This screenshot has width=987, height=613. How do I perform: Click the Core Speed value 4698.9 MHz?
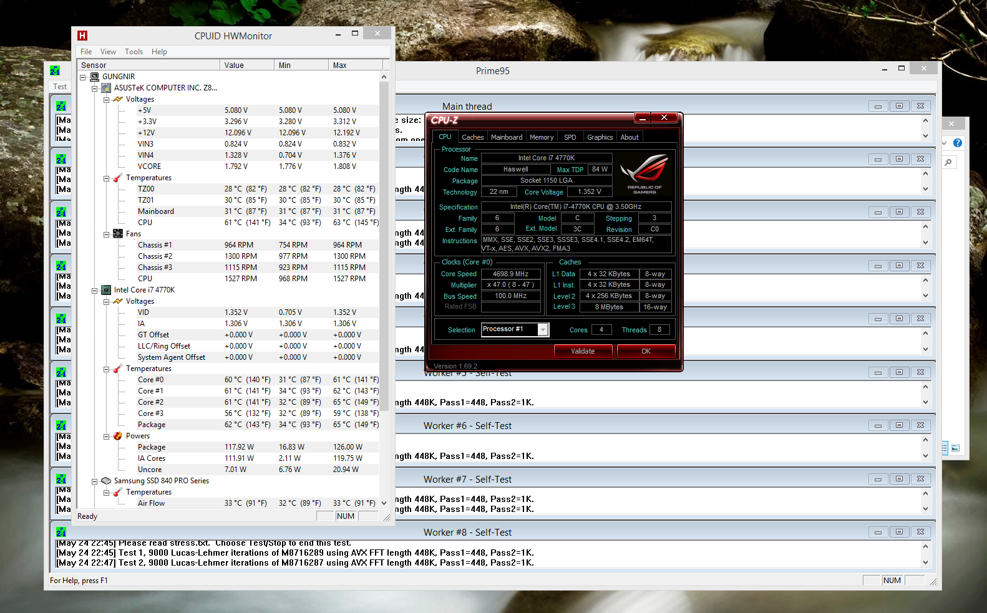[510, 274]
